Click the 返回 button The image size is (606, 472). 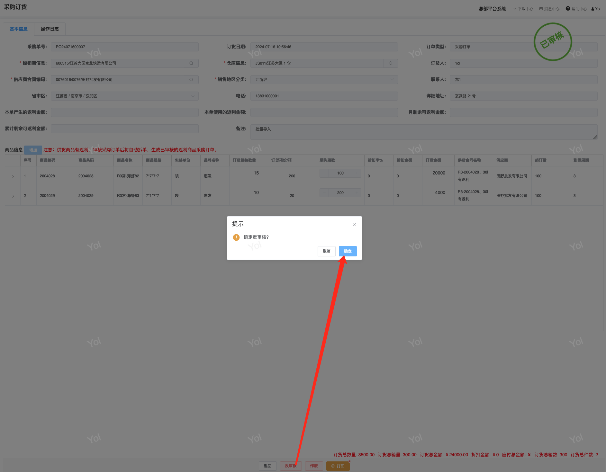268,466
